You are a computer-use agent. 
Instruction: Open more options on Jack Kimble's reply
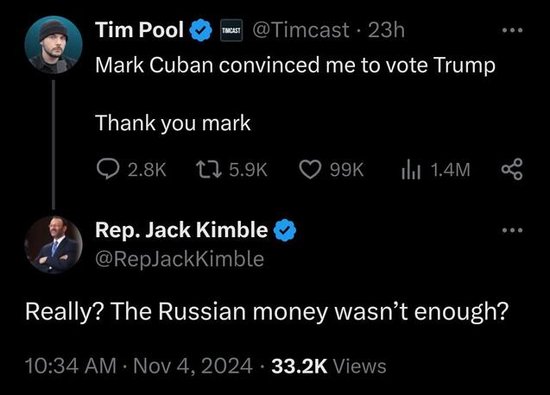pos(514,231)
